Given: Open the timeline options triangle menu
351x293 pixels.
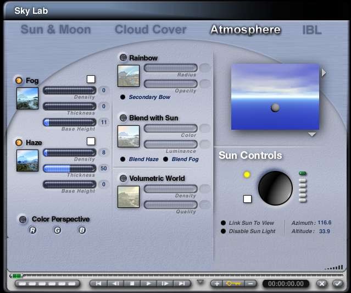Looking at the screenshot, I should point(200,282).
